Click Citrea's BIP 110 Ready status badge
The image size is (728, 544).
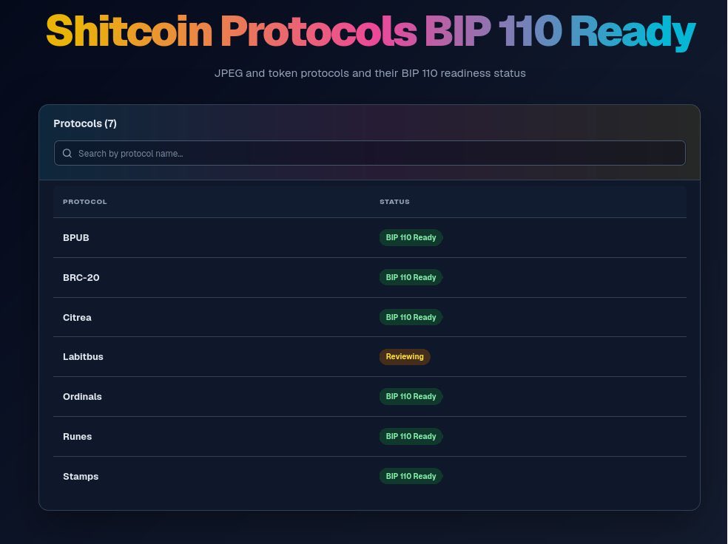coord(411,317)
